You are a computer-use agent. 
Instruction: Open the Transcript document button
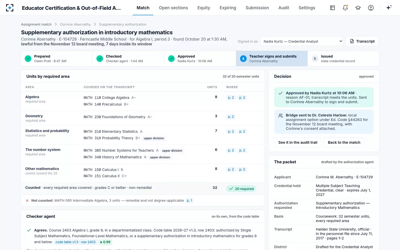(x=362, y=41)
